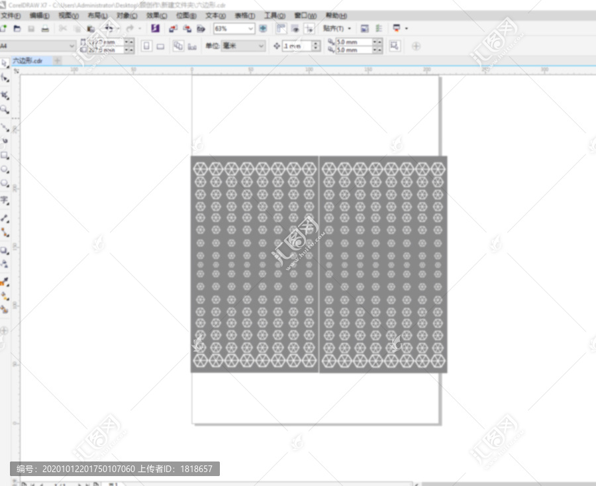
Task: Open the 布局 (Layout) menu
Action: click(x=98, y=16)
